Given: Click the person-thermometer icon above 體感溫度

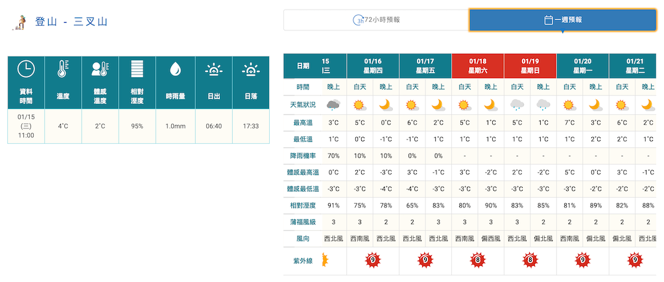Looking at the screenshot, I should click(101, 69).
